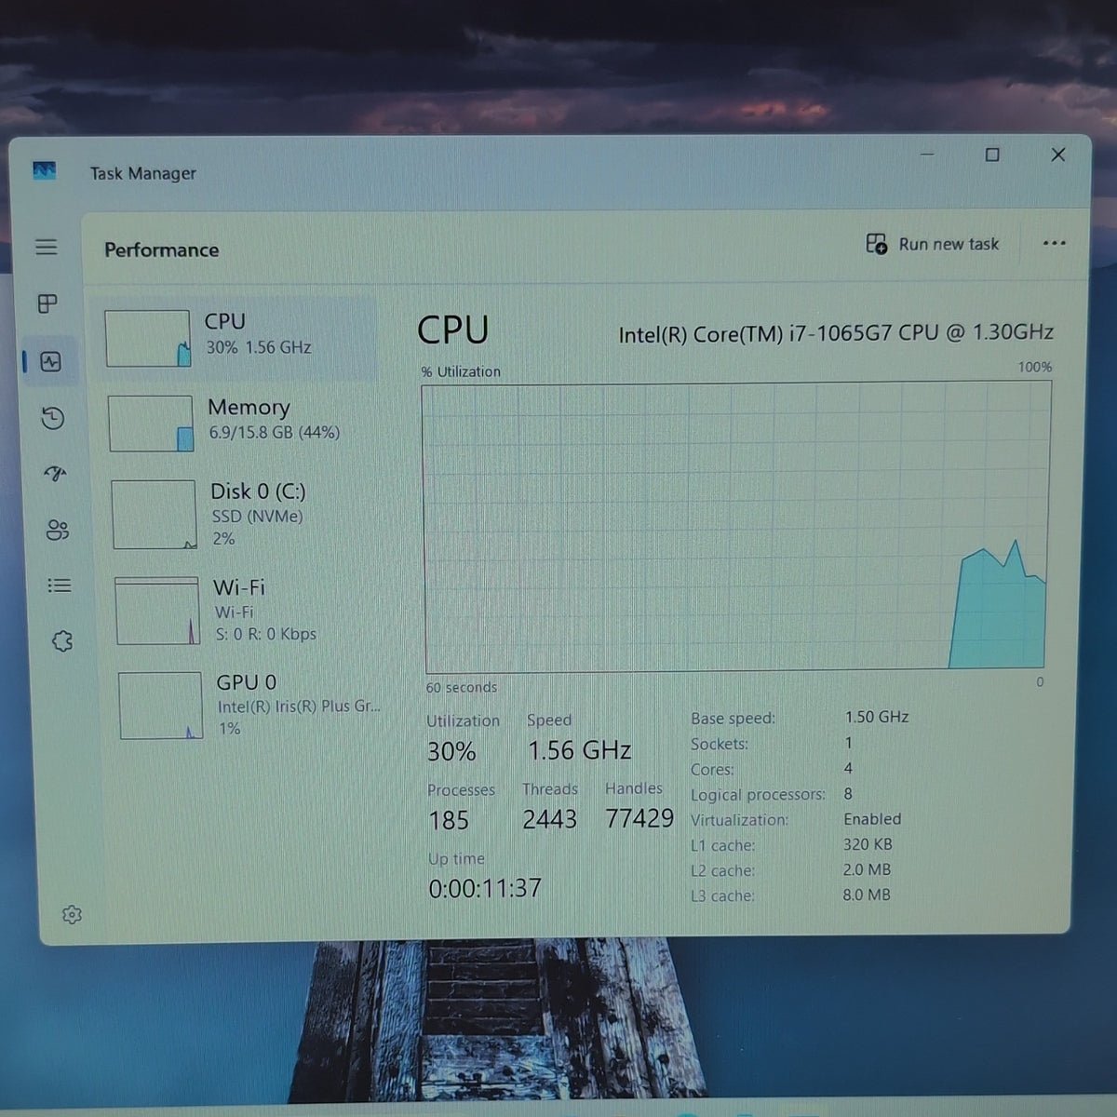Image resolution: width=1117 pixels, height=1117 pixels.
Task: Click the Virtualization Enabled value
Action: click(x=872, y=819)
